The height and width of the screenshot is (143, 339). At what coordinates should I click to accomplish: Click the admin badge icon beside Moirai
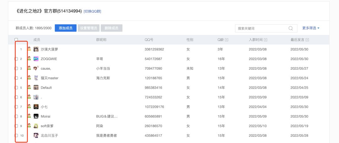click(29, 116)
